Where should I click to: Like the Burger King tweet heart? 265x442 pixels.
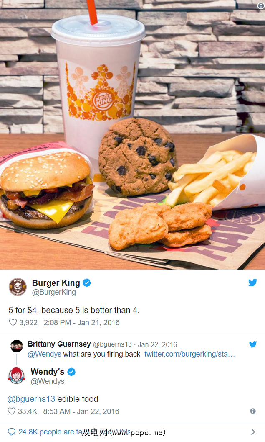pyautogui.click(x=13, y=322)
